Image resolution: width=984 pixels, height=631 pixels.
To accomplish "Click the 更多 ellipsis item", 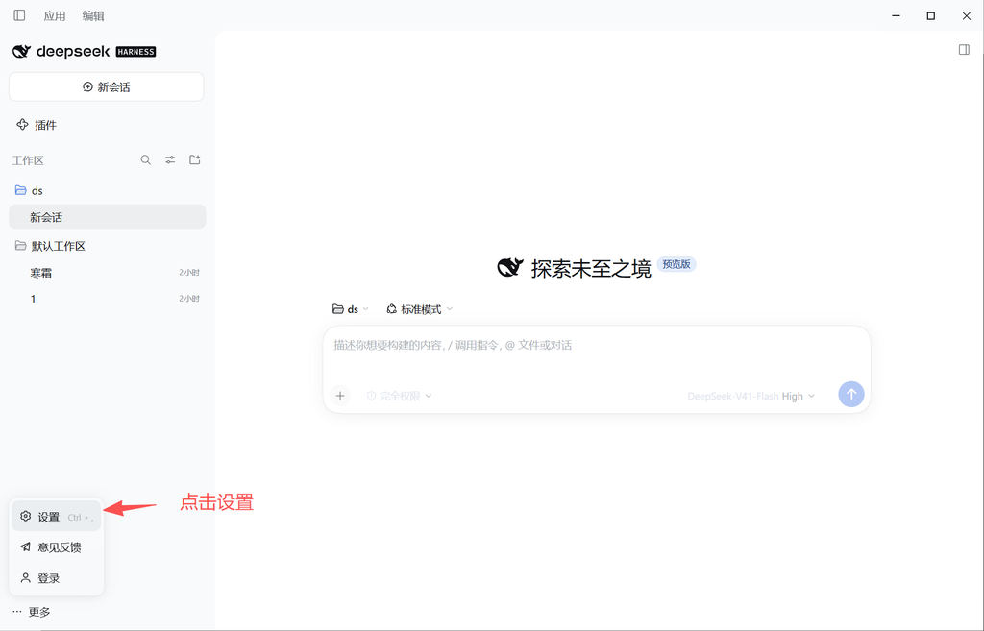I will click(32, 612).
